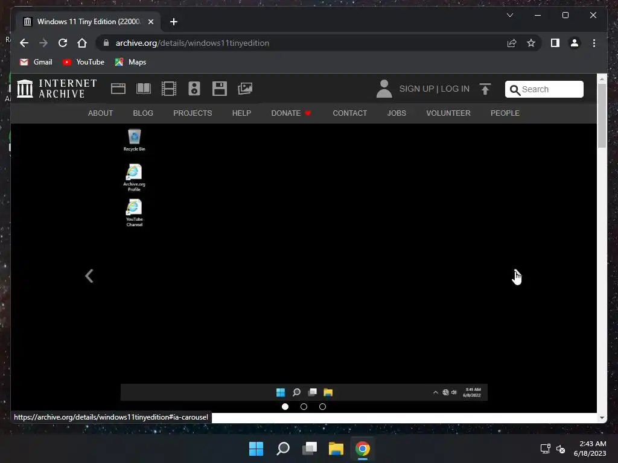This screenshot has width=618, height=463.
Task: Click the scrollbar down arrow
Action: [x=602, y=418]
